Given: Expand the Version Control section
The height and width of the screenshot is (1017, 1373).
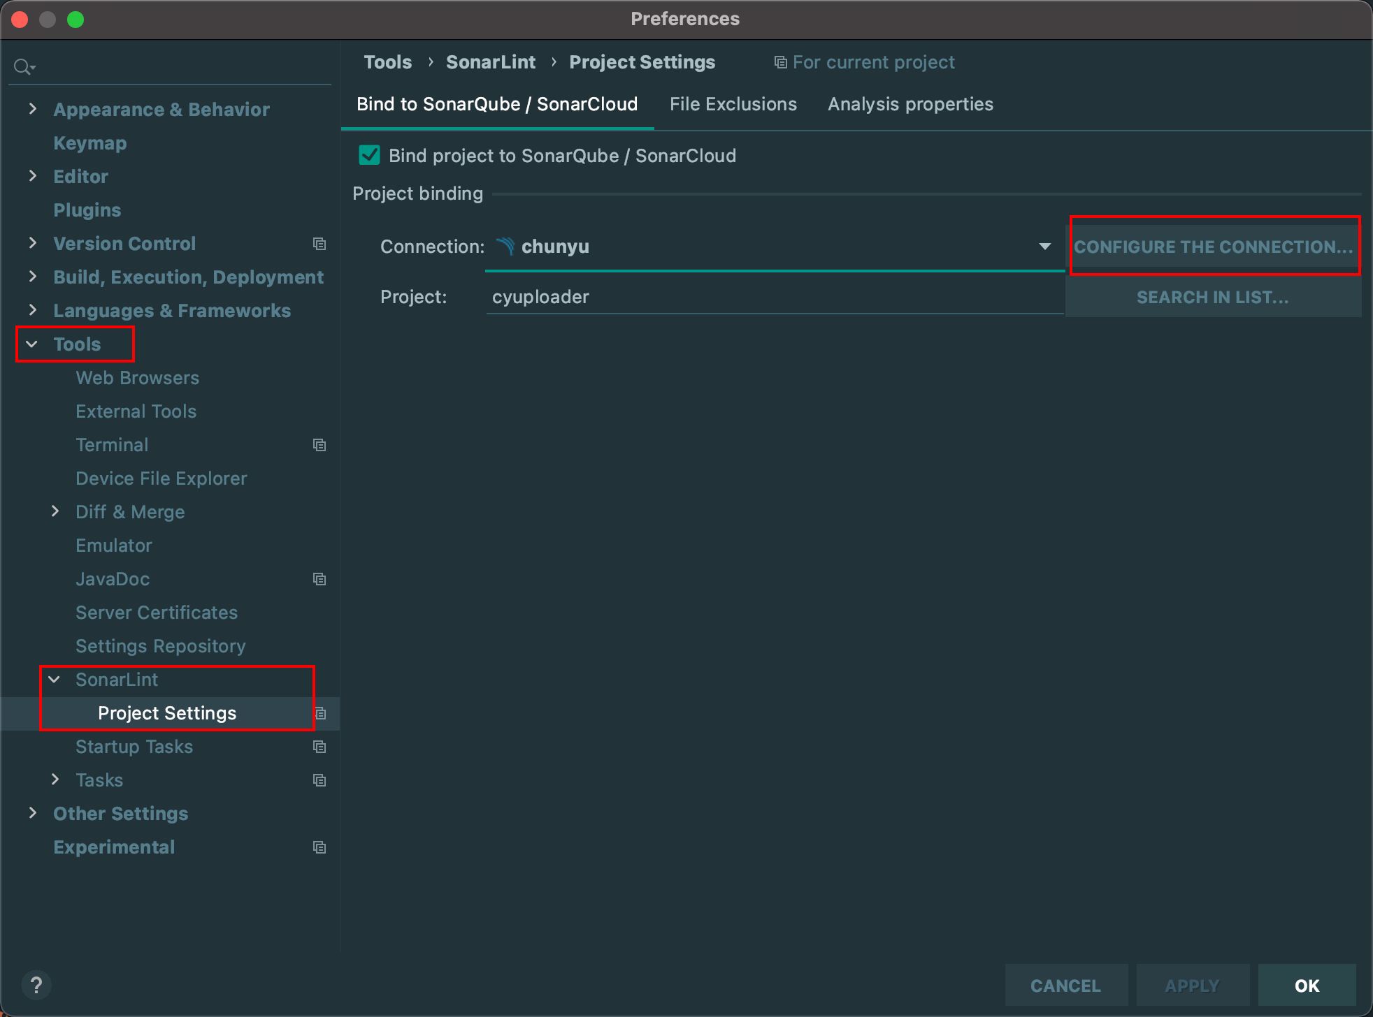Looking at the screenshot, I should click(x=33, y=244).
